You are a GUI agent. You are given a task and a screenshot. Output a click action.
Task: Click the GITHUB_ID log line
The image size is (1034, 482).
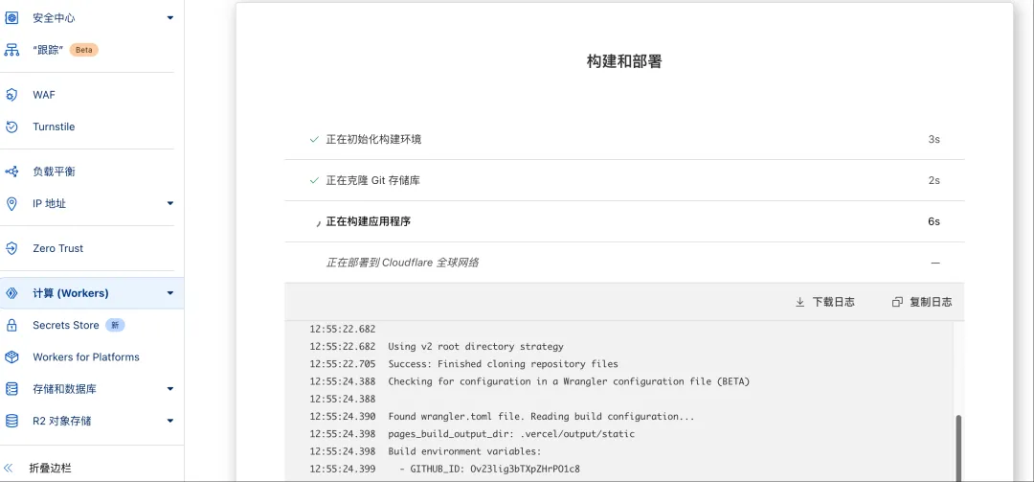point(489,469)
